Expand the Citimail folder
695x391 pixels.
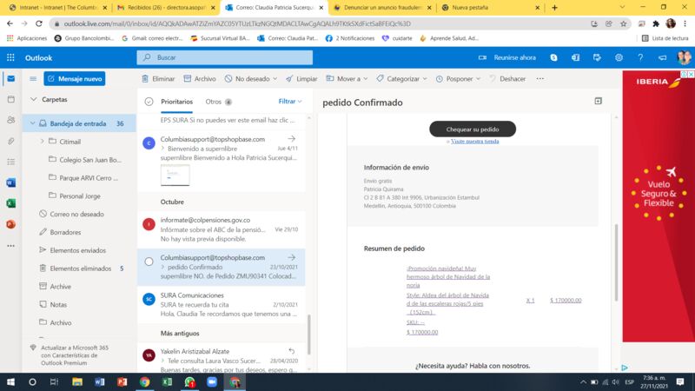[42, 142]
